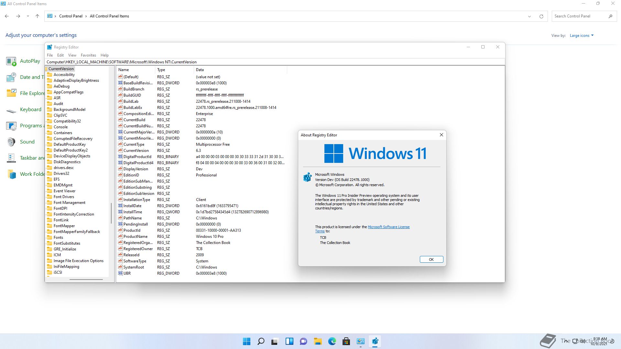This screenshot has width=621, height=349.
Task: Switch to Registry Editor taskbar icon
Action: point(375,341)
